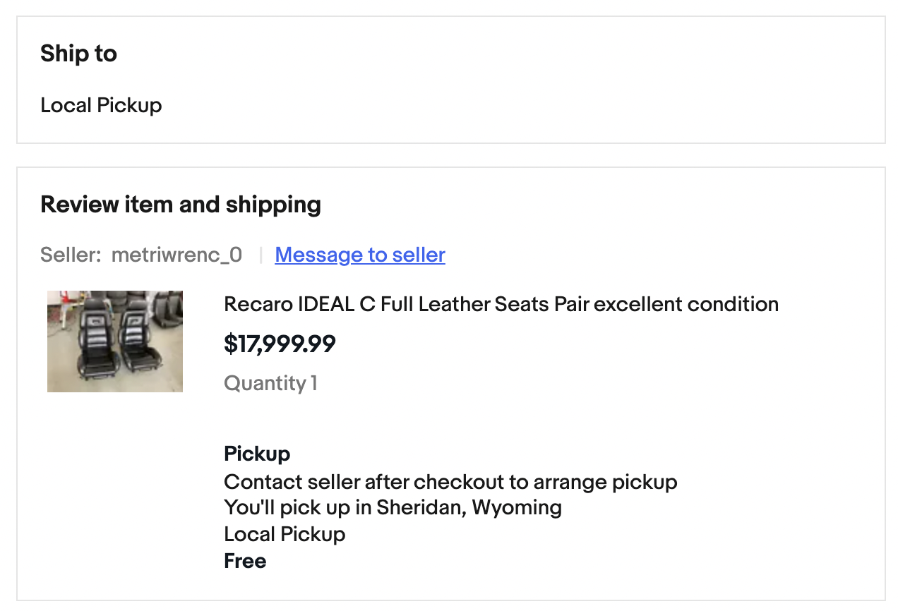The height and width of the screenshot is (611, 898).
Task: Click the divider beside Message to seller
Action: (x=260, y=255)
